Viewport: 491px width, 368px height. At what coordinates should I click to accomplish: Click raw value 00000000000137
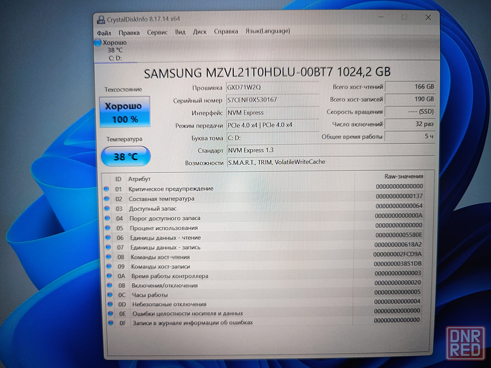coord(399,196)
